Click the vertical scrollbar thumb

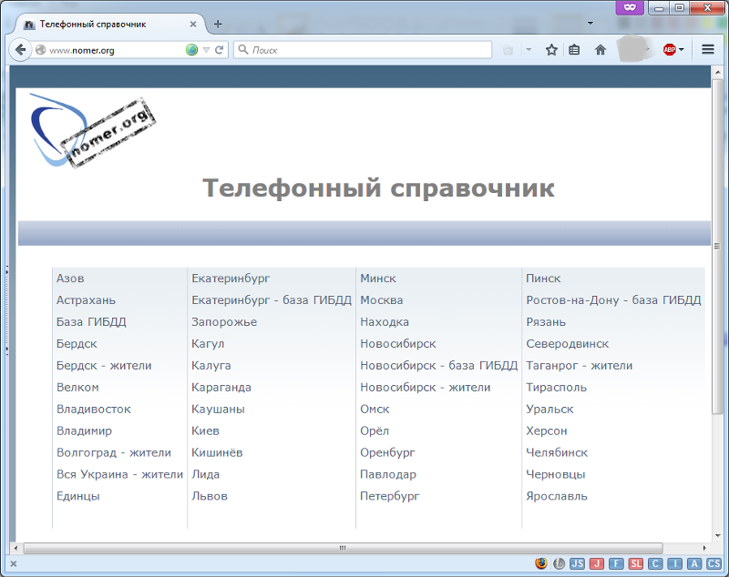click(717, 246)
